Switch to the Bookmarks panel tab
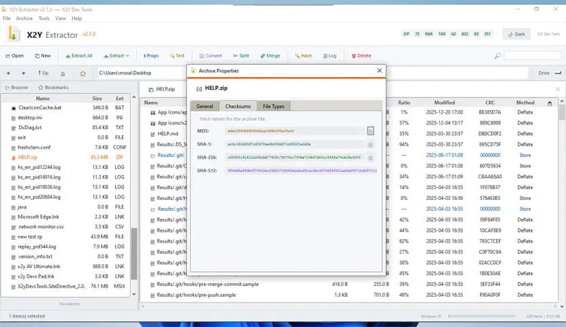Image resolution: width=566 pixels, height=327 pixels. pyautogui.click(x=53, y=88)
